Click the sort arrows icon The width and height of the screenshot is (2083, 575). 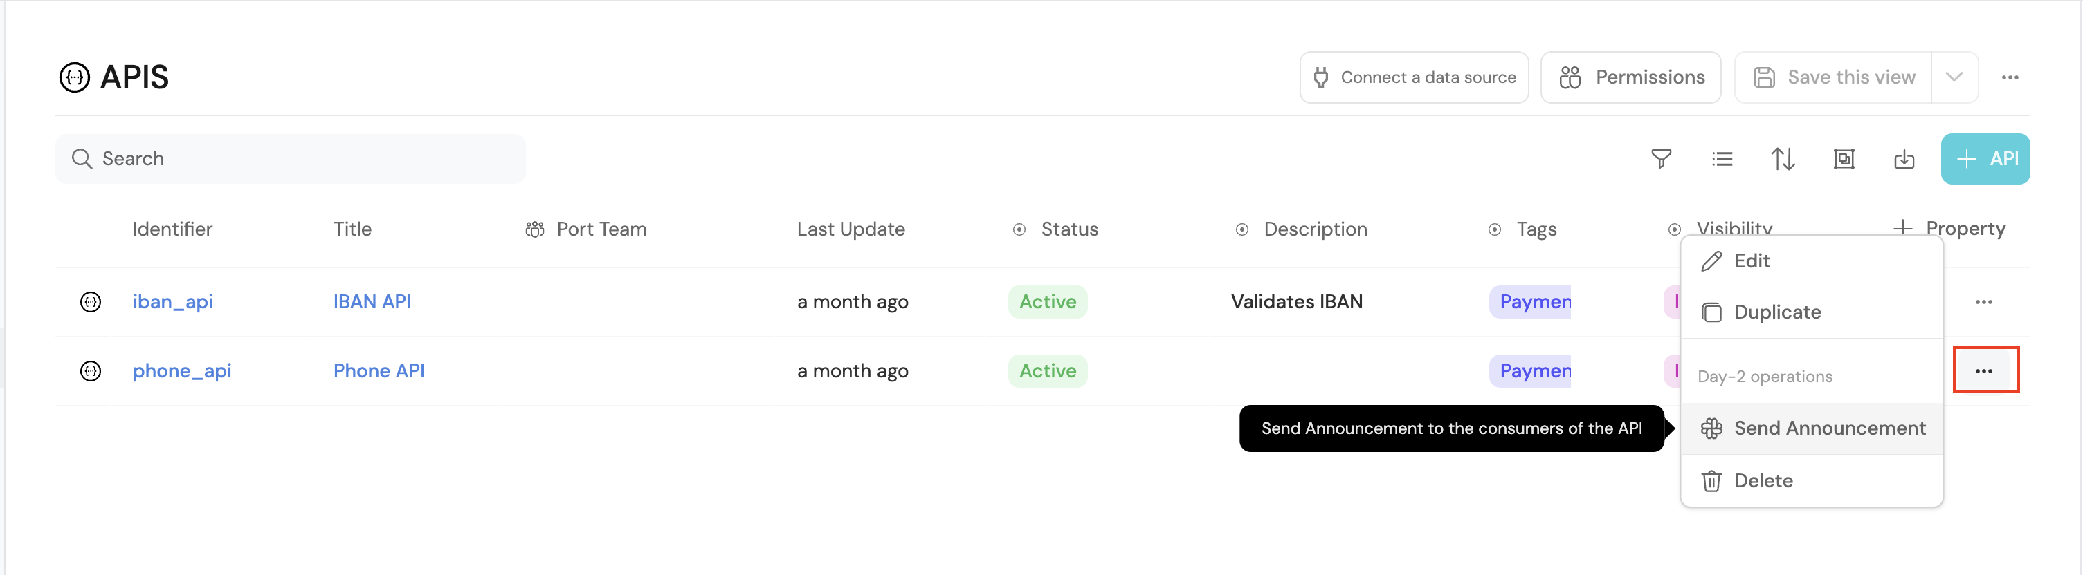point(1783,158)
